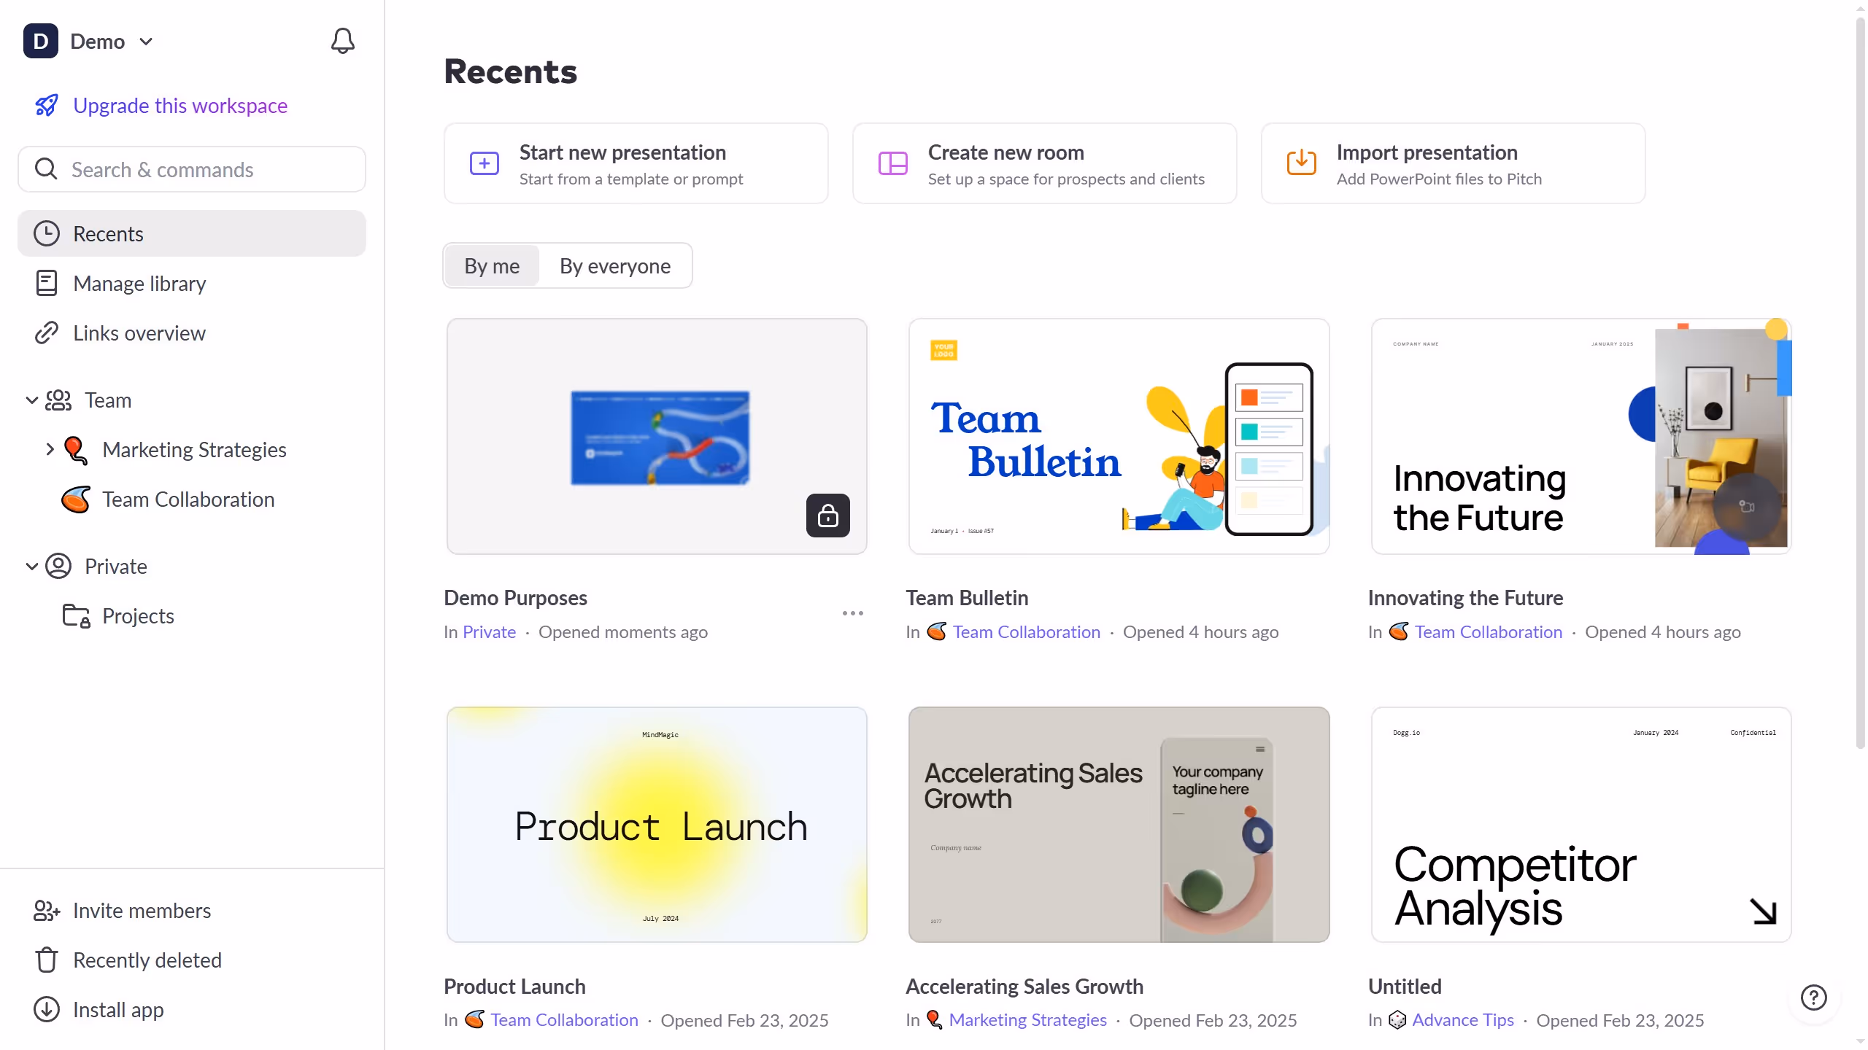Click the Recently deleted trash icon
Screen dimensions: 1868x1050
pos(47,960)
